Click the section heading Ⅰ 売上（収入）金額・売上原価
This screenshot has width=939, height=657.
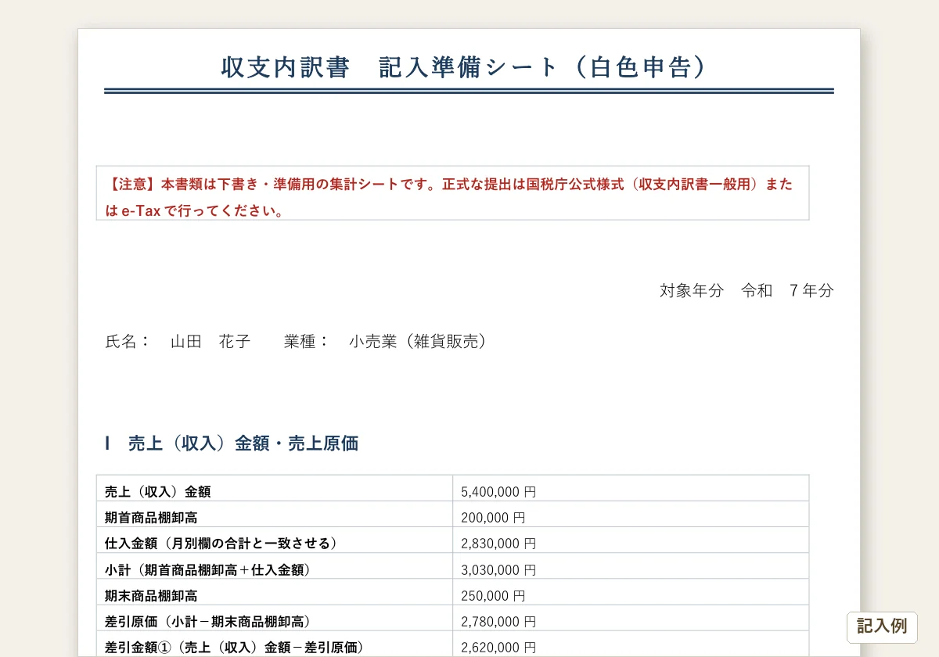click(x=232, y=443)
